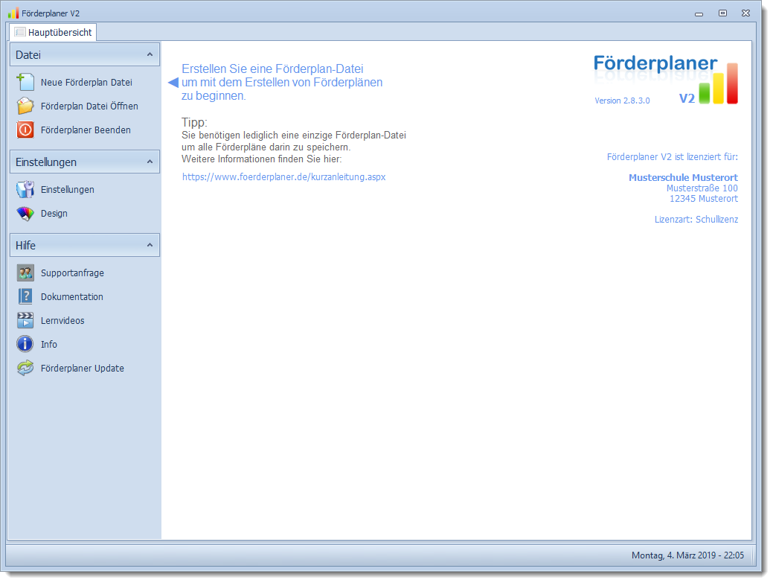Click the Förderplaner V2 logo

666,79
